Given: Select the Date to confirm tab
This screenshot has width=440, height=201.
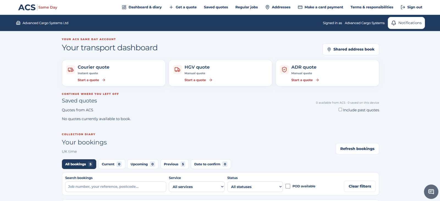Looking at the screenshot, I should pos(211,164).
